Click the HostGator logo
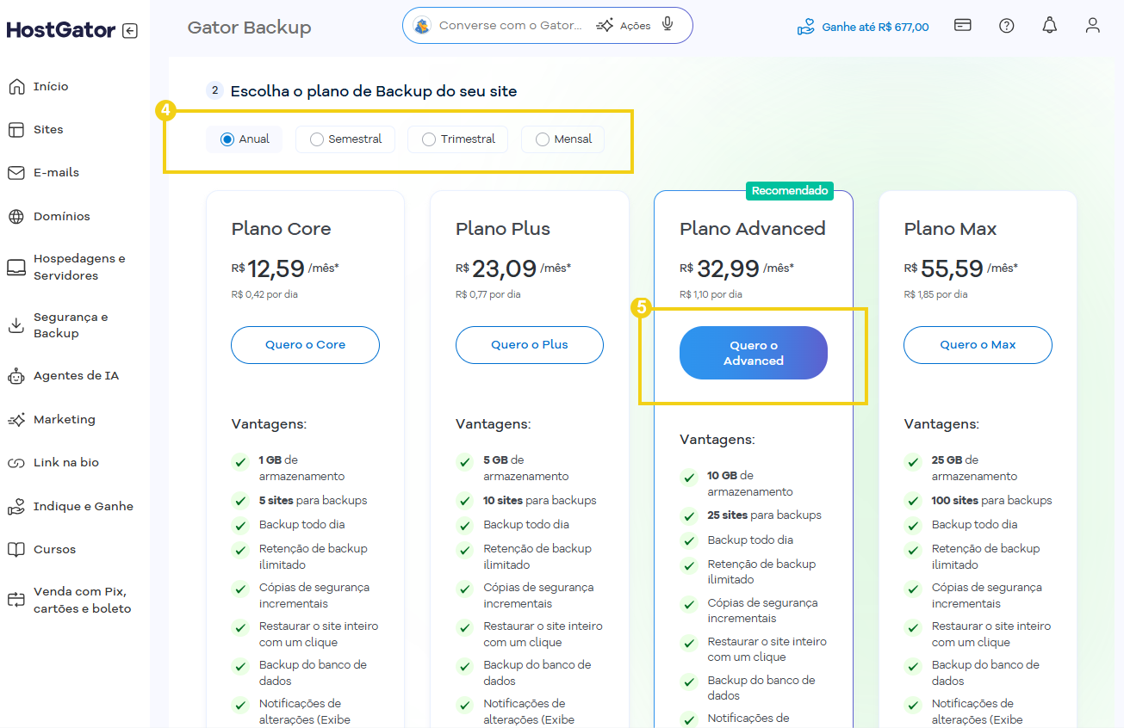The width and height of the screenshot is (1124, 728). point(60,30)
